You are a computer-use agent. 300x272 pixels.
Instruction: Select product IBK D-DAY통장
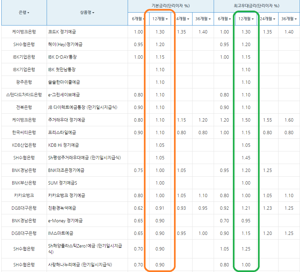[x=63, y=57]
